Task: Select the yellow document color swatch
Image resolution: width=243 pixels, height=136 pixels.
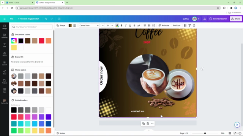Action: point(14,48)
